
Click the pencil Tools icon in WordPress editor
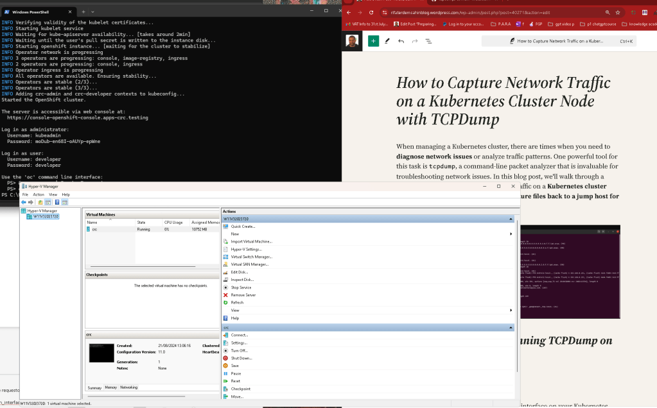click(387, 41)
